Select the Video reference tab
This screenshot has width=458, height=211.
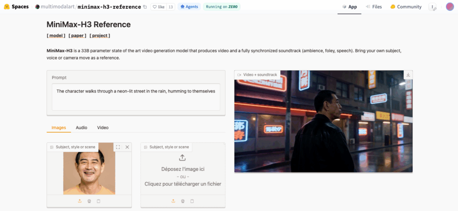click(103, 127)
